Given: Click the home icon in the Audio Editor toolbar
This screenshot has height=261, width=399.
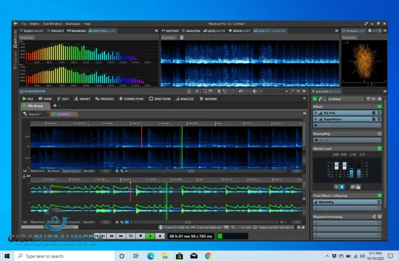Looking at the screenshot, I should 189,91.
